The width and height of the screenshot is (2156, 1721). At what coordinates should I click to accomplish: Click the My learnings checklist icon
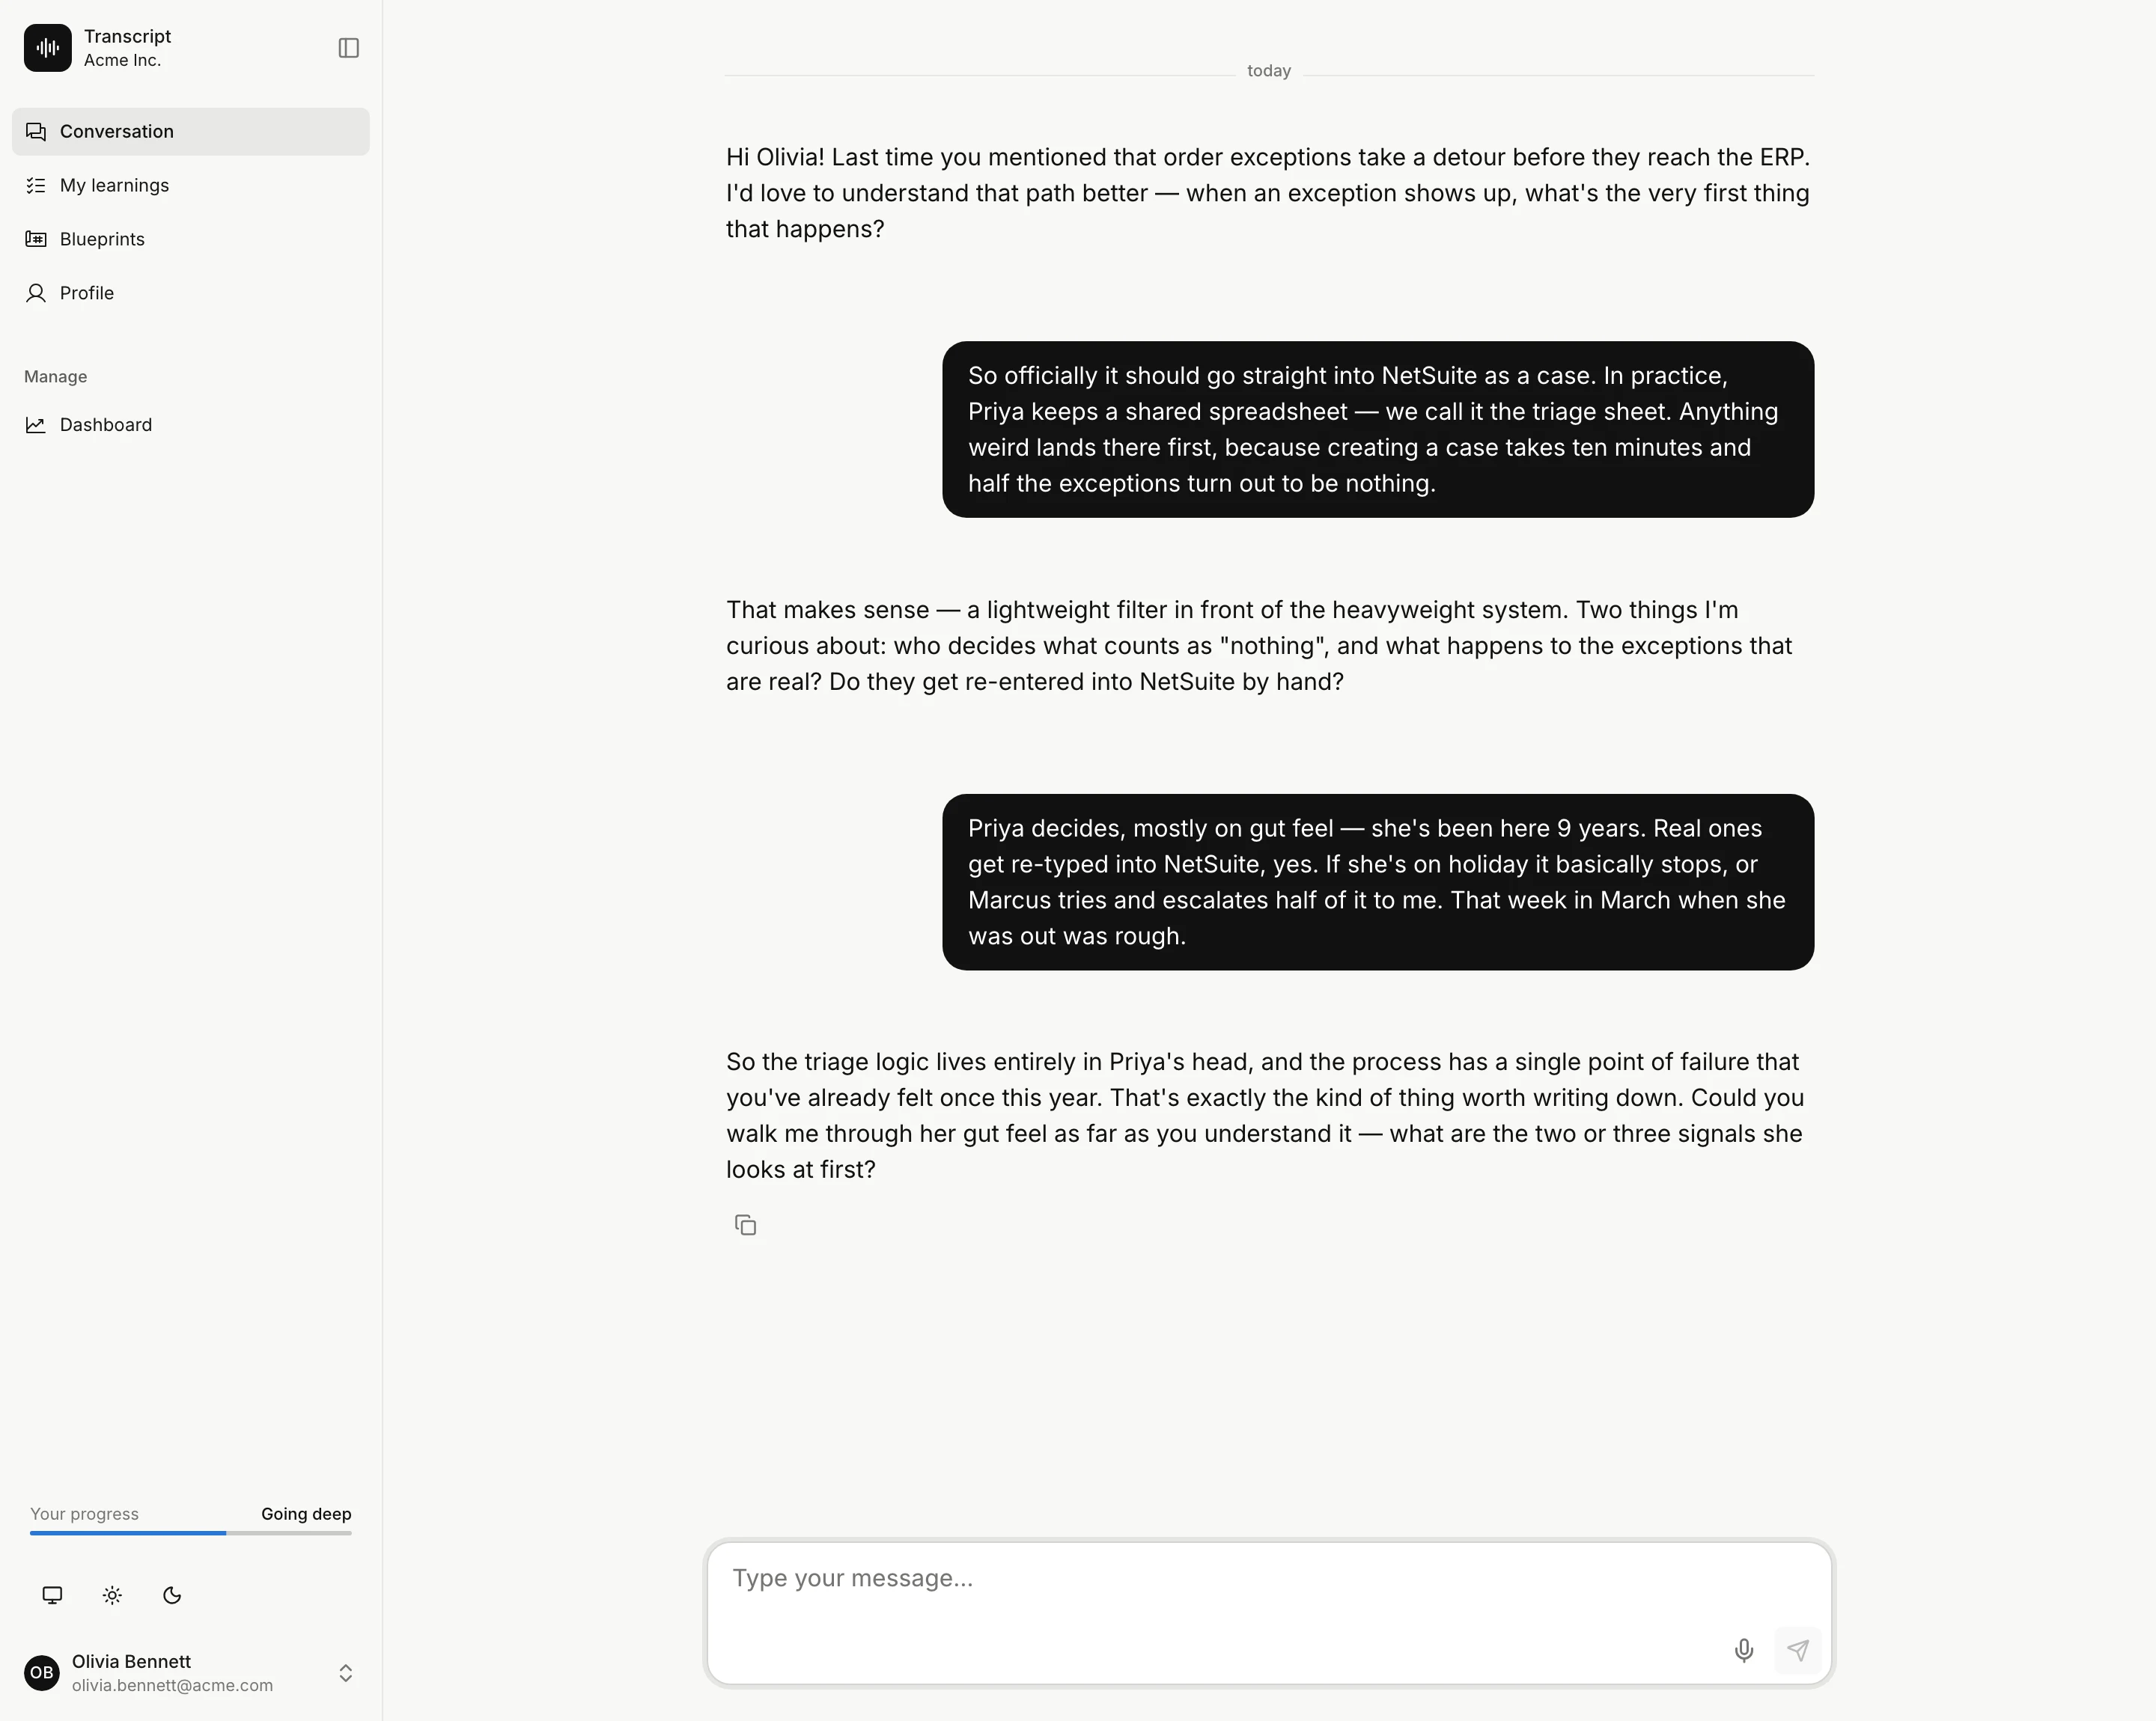[36, 185]
